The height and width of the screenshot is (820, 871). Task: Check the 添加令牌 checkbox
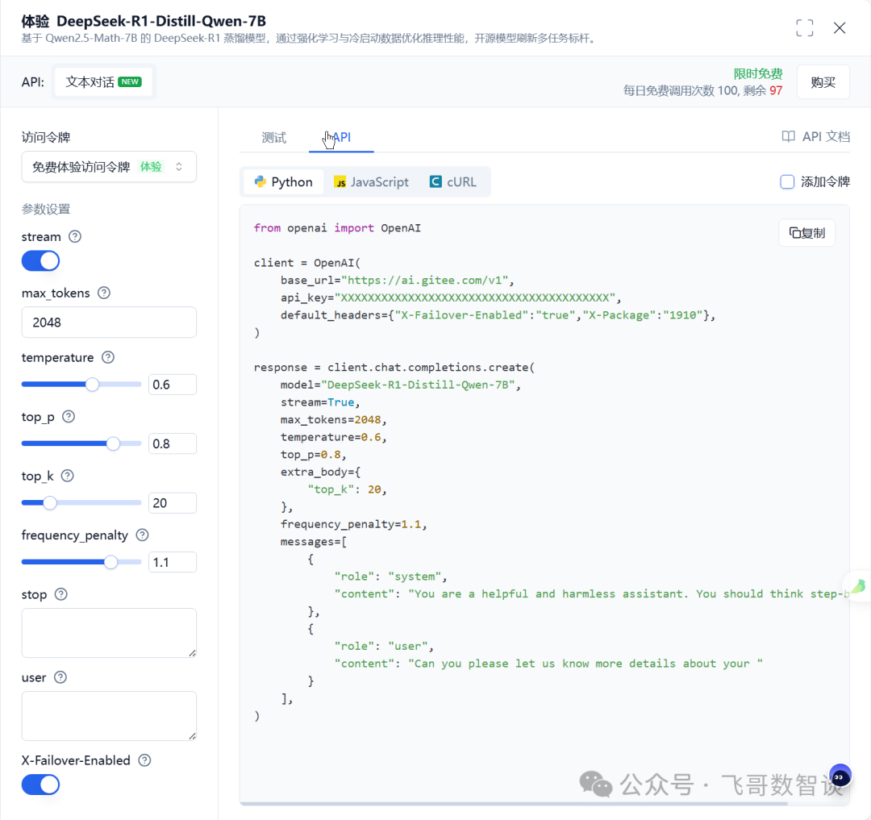[x=787, y=181]
